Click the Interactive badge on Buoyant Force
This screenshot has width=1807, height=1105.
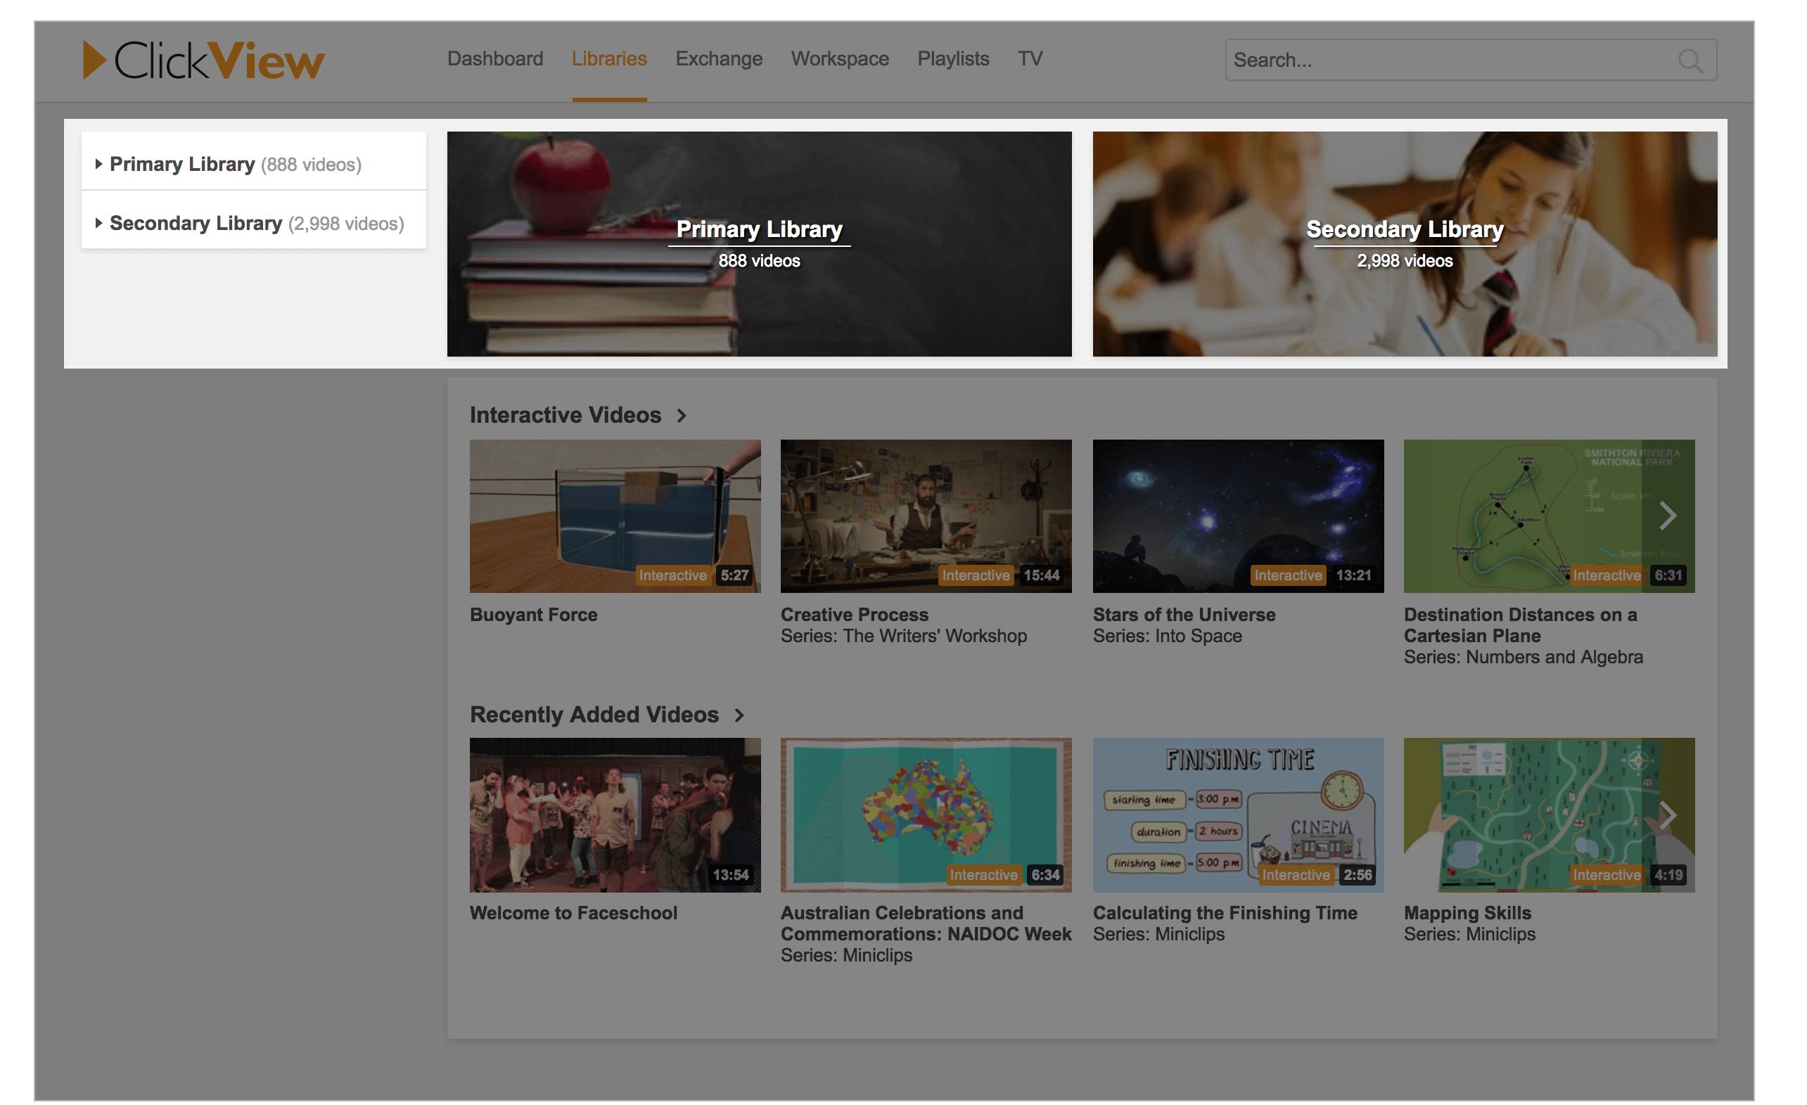point(672,575)
